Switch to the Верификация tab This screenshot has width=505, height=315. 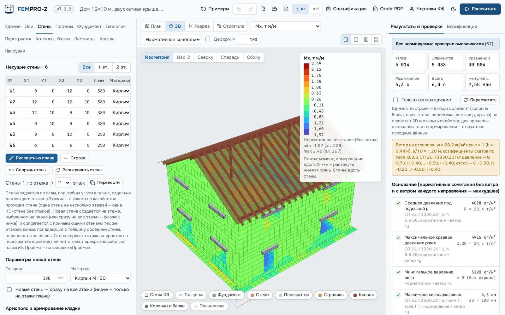462,26
